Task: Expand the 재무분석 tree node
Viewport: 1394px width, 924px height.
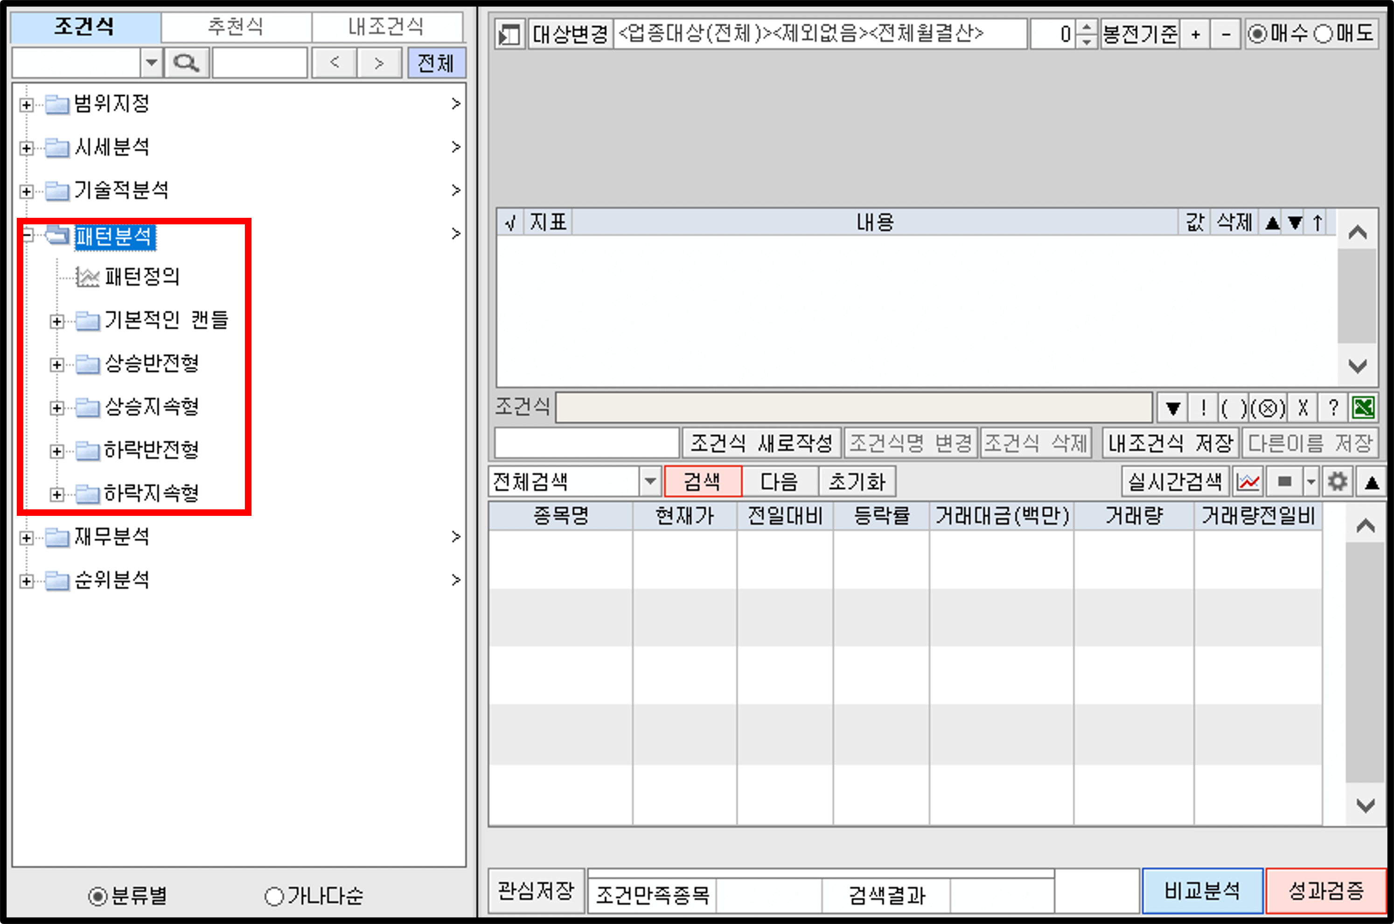Action: click(26, 537)
